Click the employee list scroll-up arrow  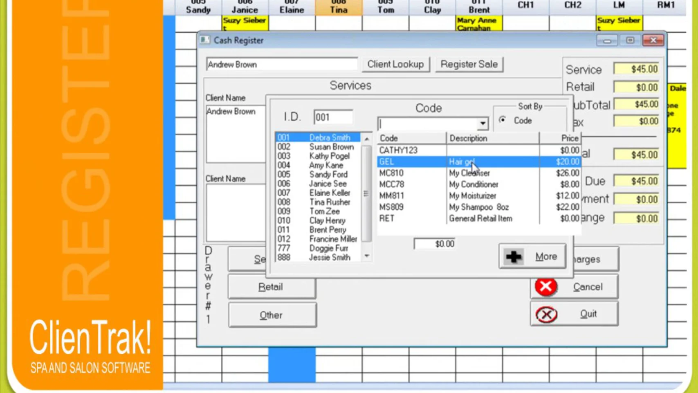pyautogui.click(x=366, y=139)
